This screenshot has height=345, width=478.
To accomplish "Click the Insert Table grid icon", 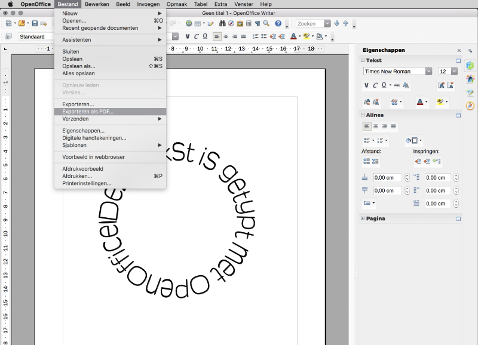I will pyautogui.click(x=198, y=23).
